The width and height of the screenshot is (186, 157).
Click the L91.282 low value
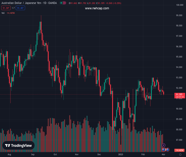coord(91,3)
